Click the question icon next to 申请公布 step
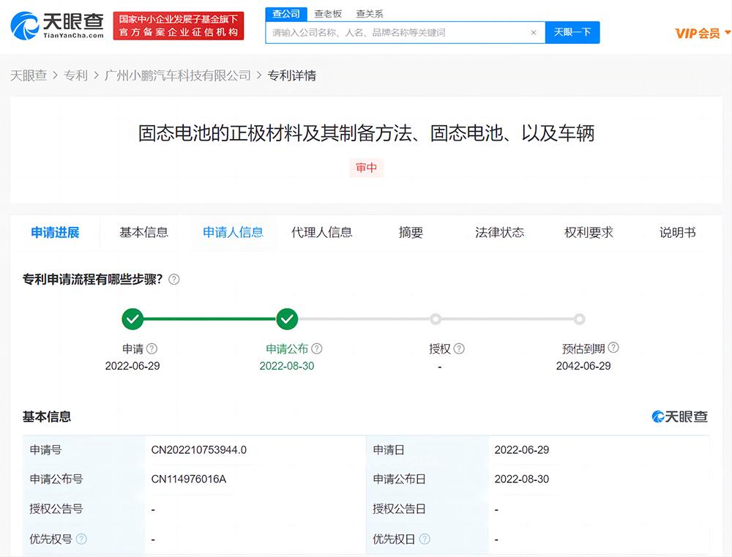 [317, 349]
